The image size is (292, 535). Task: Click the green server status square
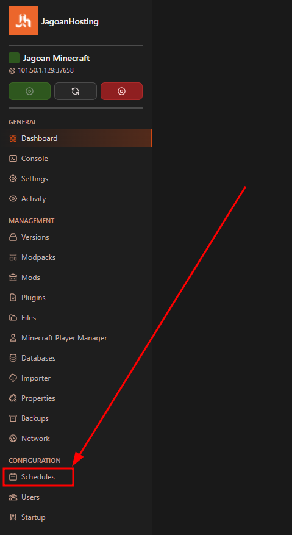click(x=14, y=58)
